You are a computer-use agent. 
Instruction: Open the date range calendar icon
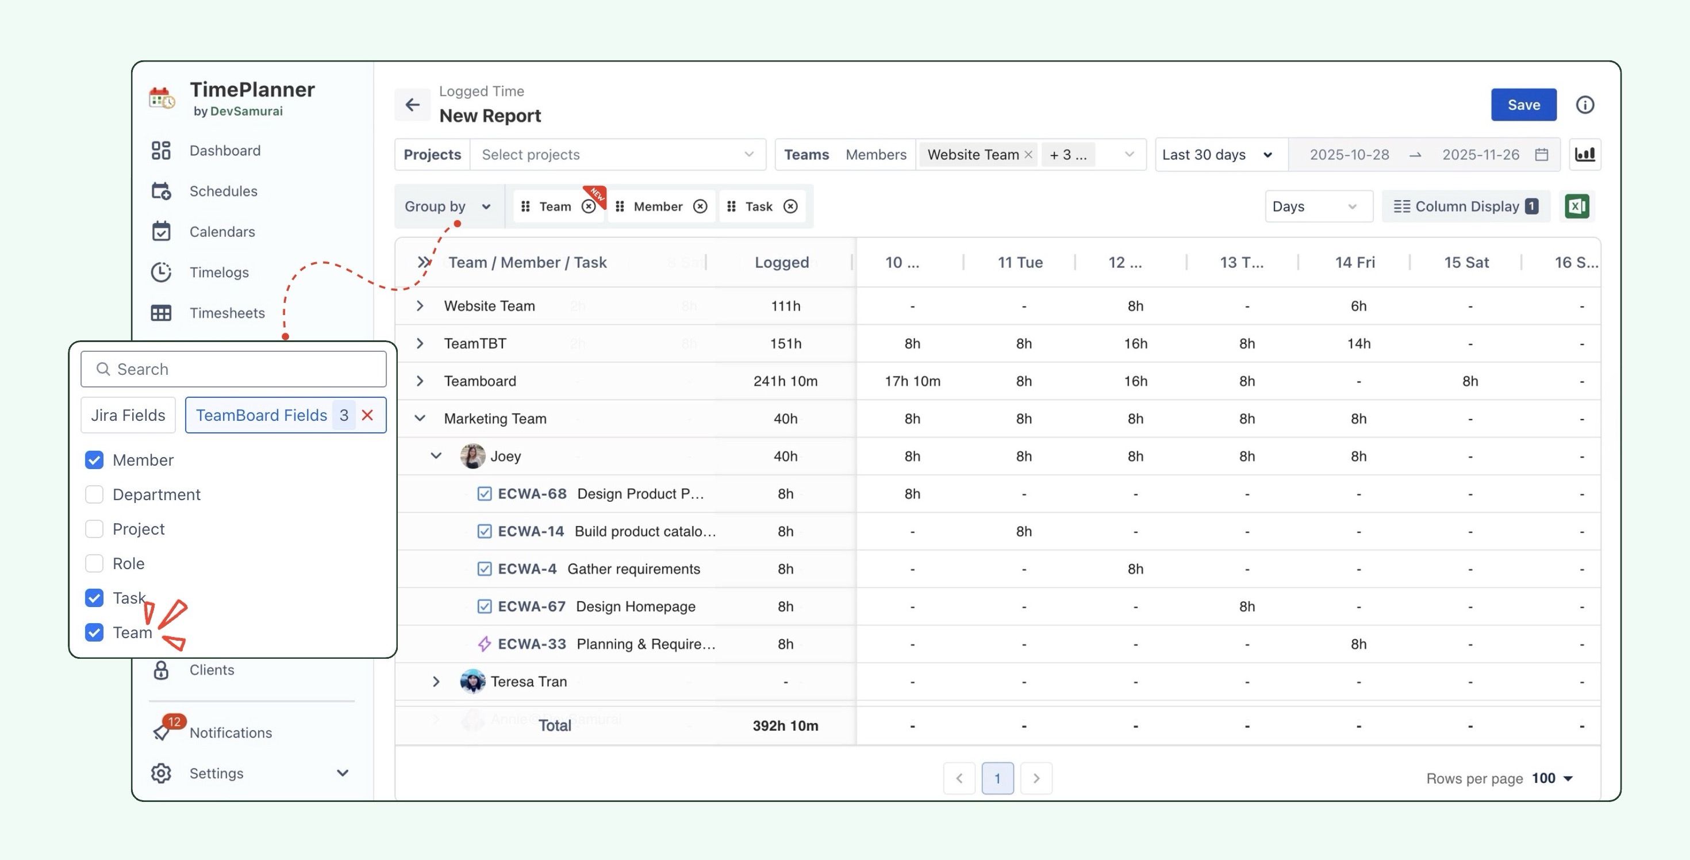[1541, 154]
